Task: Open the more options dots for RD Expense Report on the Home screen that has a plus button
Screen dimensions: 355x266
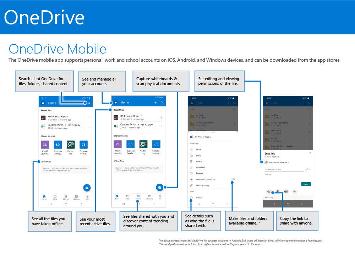Action: tap(162, 117)
